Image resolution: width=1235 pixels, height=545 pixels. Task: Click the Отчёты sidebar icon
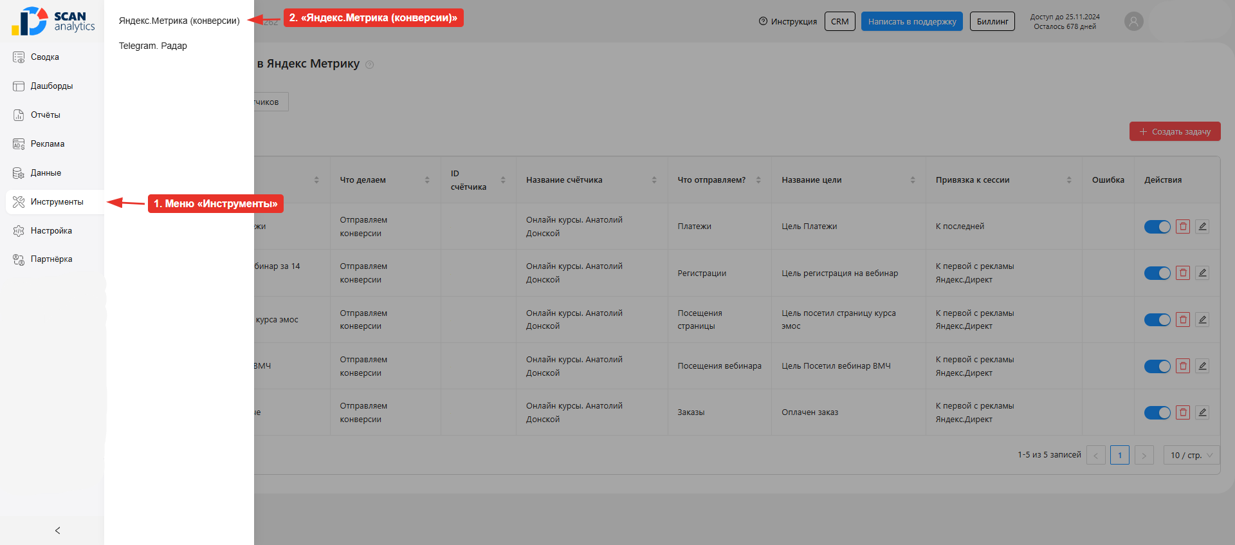tap(19, 115)
